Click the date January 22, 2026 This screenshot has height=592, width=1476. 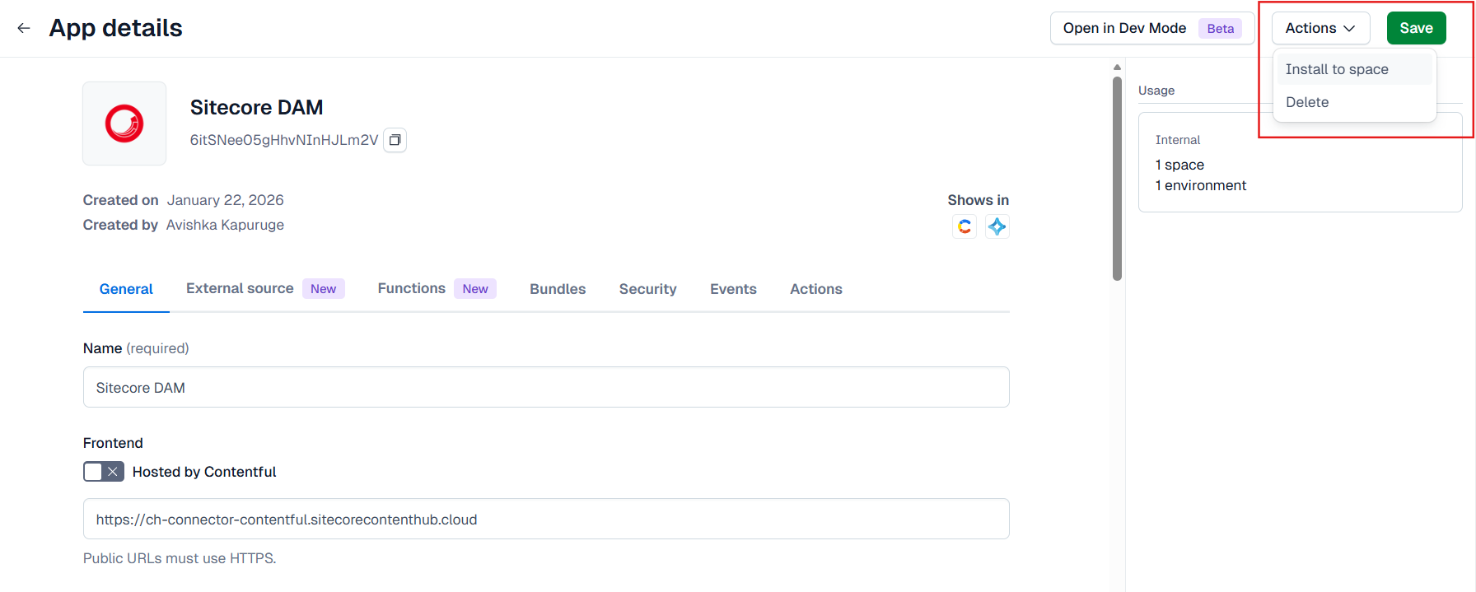225,200
